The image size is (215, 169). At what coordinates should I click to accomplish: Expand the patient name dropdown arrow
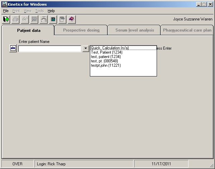point(86,49)
